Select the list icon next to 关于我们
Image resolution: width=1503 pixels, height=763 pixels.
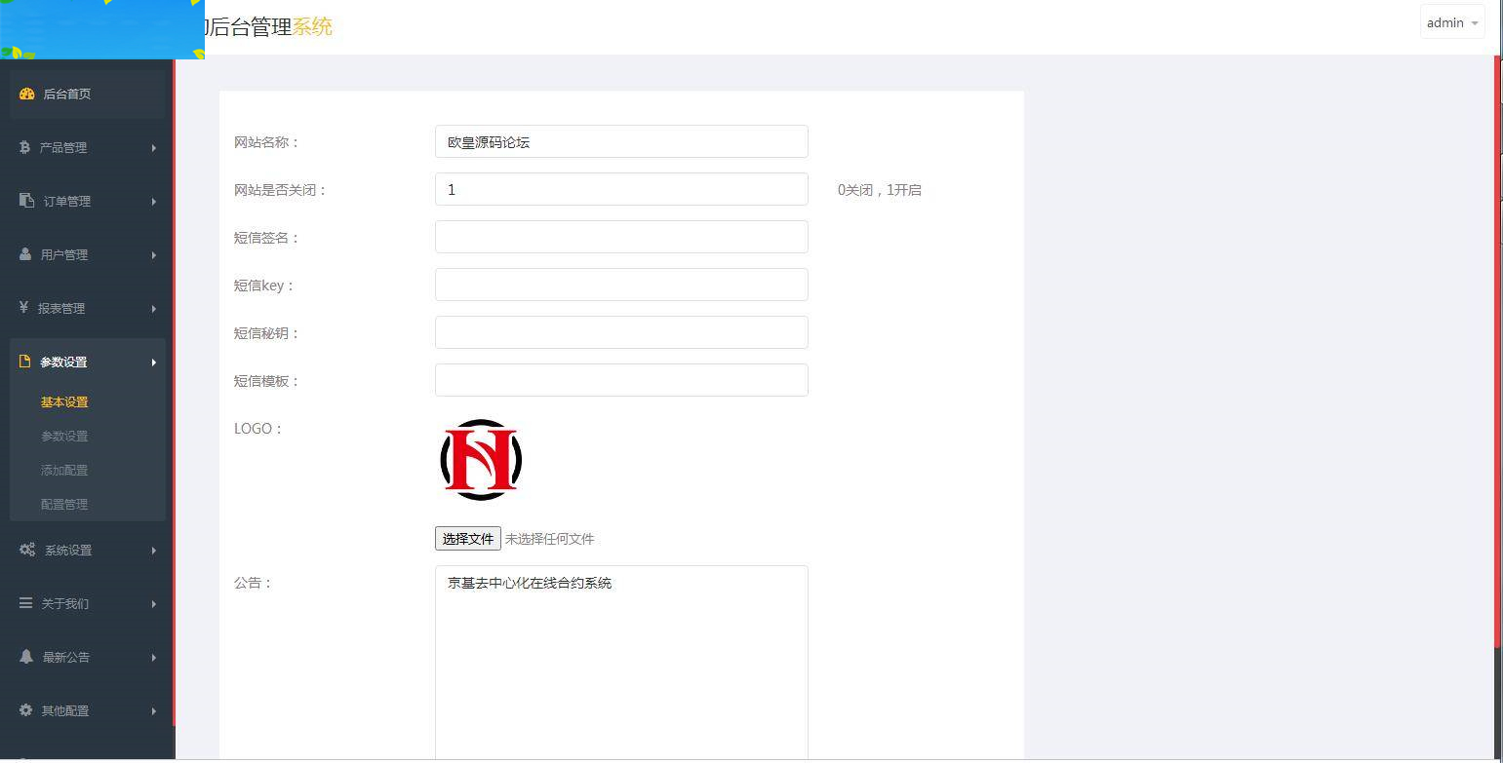pyautogui.click(x=25, y=603)
